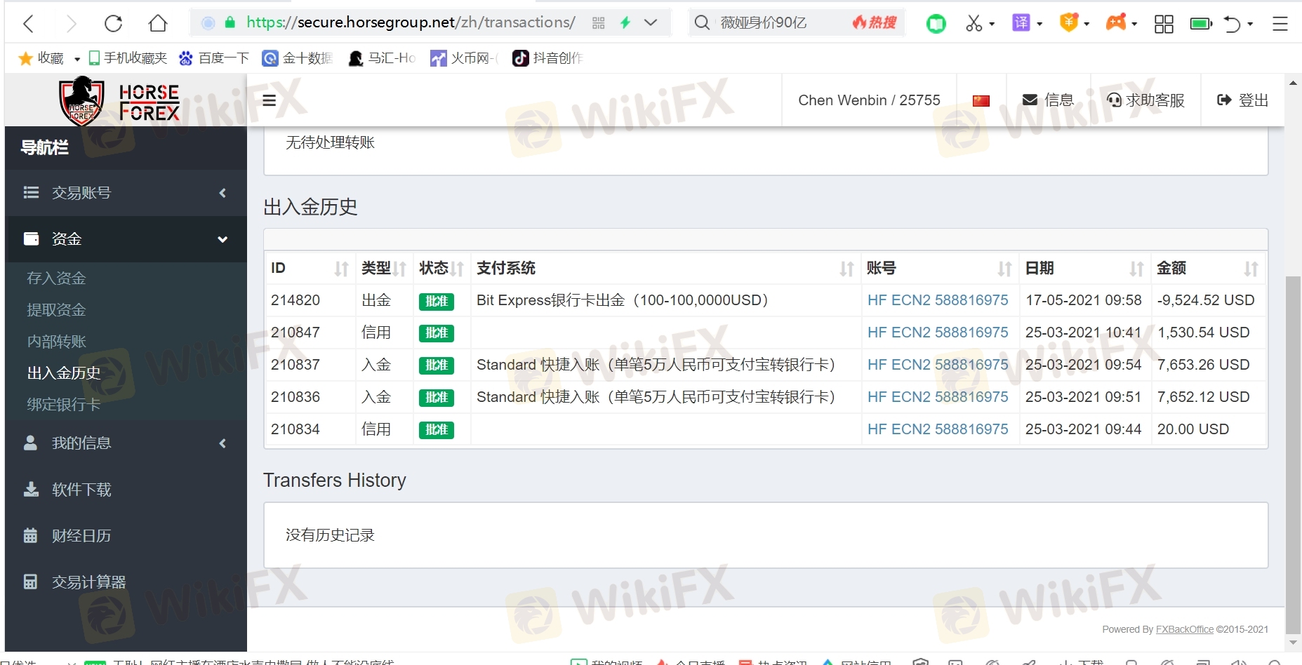The height and width of the screenshot is (665, 1302).
Task: Reload page with browser refresh icon
Action: pos(113,24)
